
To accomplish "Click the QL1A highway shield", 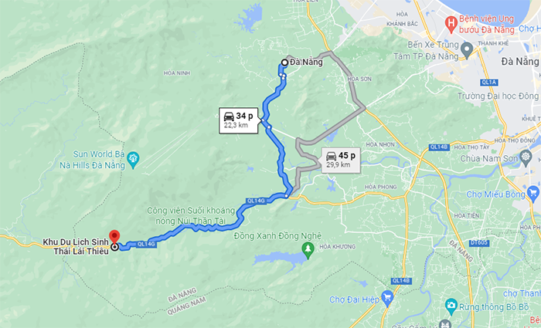I will [489, 83].
